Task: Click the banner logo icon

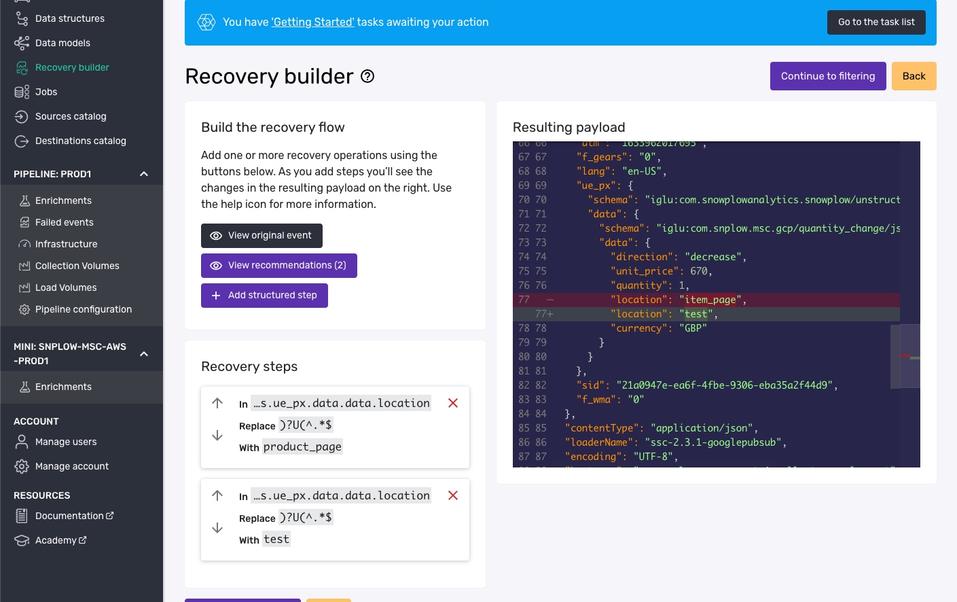Action: pos(206,22)
